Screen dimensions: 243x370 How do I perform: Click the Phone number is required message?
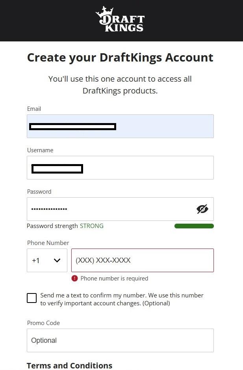tap(114, 278)
